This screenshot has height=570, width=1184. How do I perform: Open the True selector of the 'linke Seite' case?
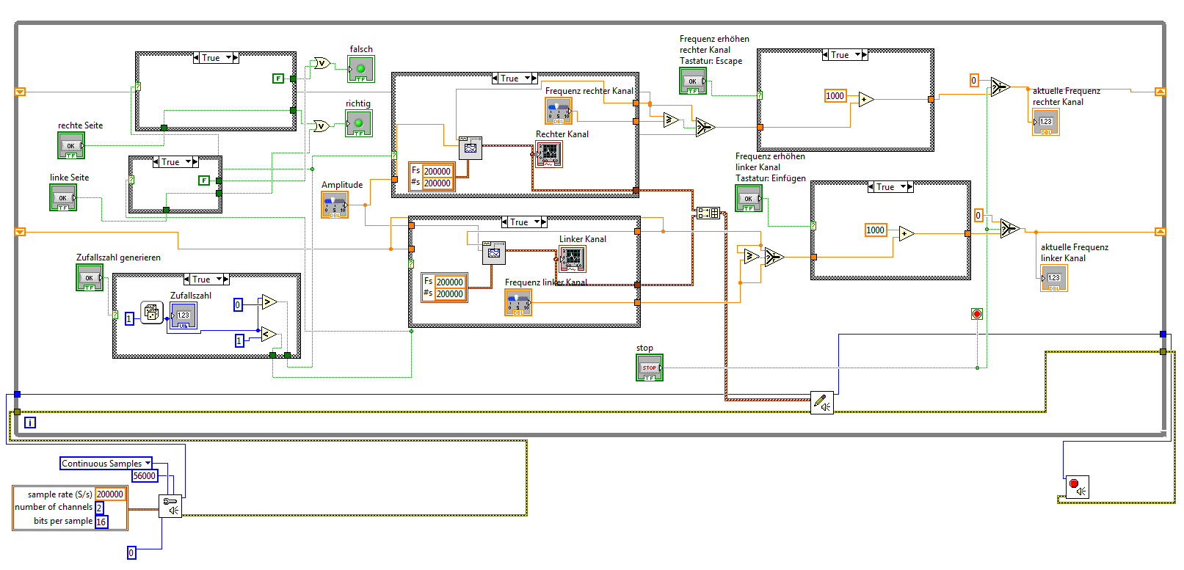pos(175,162)
